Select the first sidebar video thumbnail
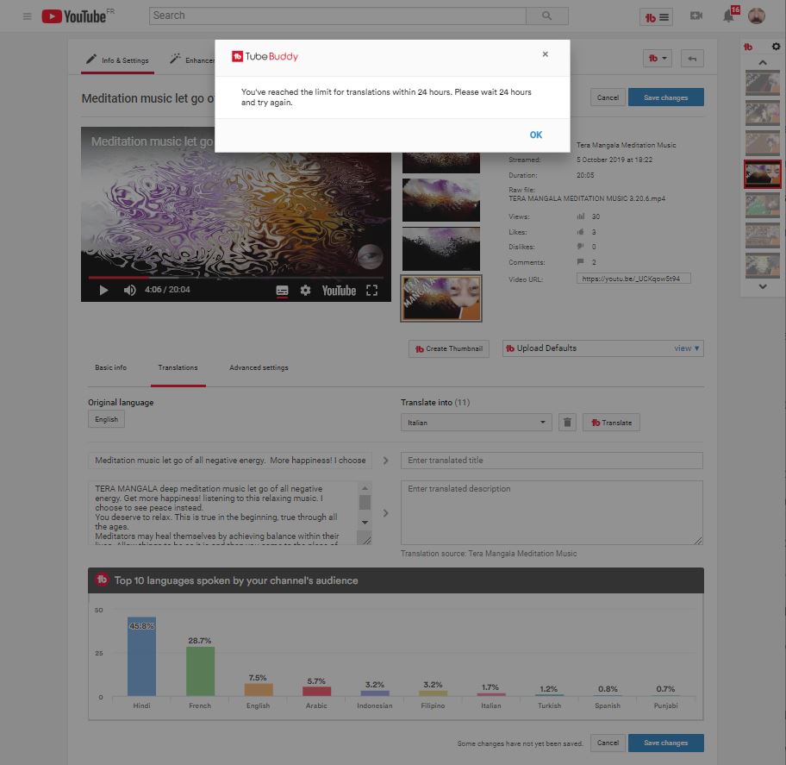 (763, 84)
